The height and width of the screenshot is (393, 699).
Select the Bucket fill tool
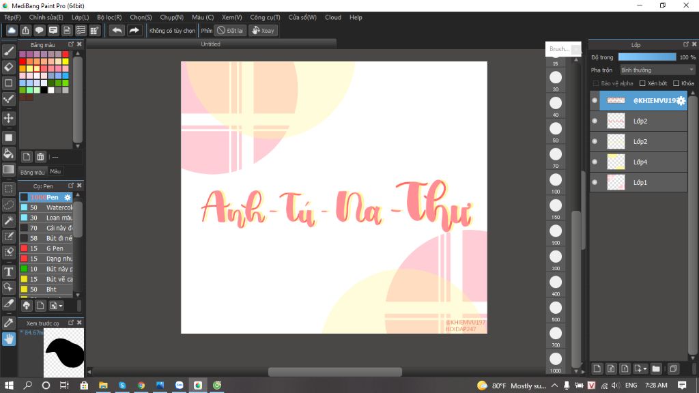pyautogui.click(x=8, y=154)
